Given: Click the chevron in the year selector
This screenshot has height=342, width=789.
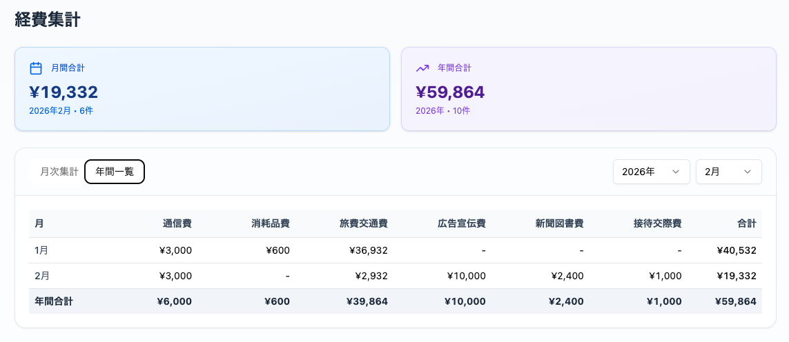Looking at the screenshot, I should click(x=676, y=172).
